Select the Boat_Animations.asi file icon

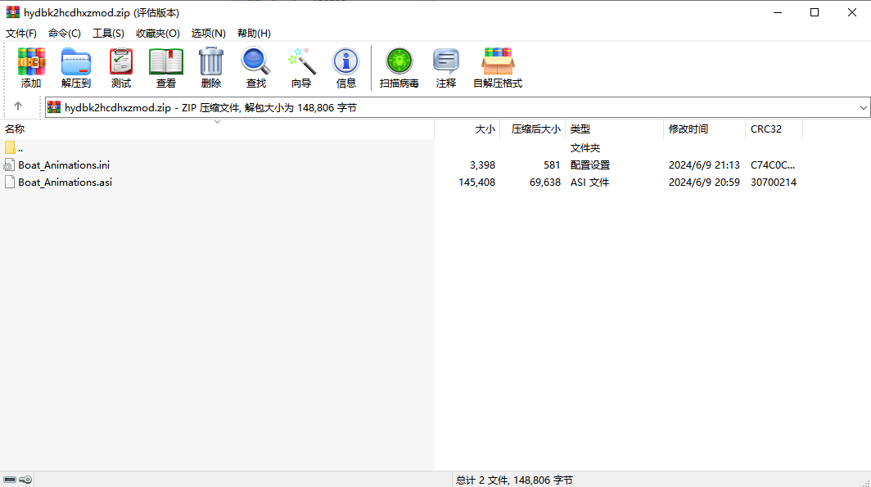[x=10, y=183]
